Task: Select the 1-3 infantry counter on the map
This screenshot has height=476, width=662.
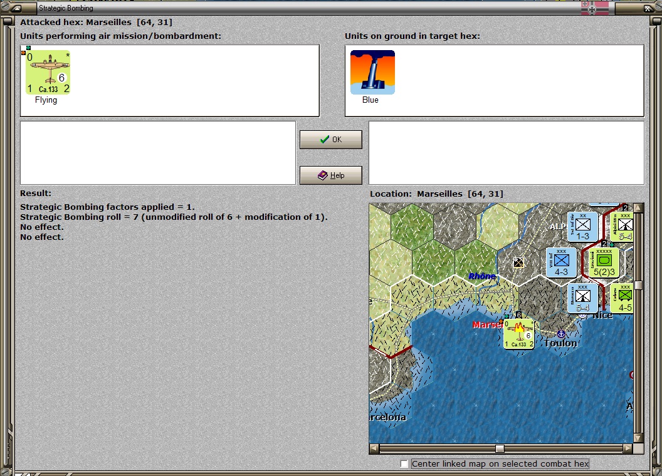Action: (x=582, y=227)
